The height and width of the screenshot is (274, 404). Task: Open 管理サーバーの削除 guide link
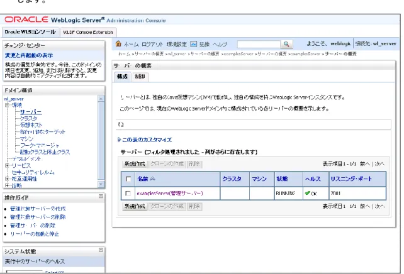[x=33, y=226]
